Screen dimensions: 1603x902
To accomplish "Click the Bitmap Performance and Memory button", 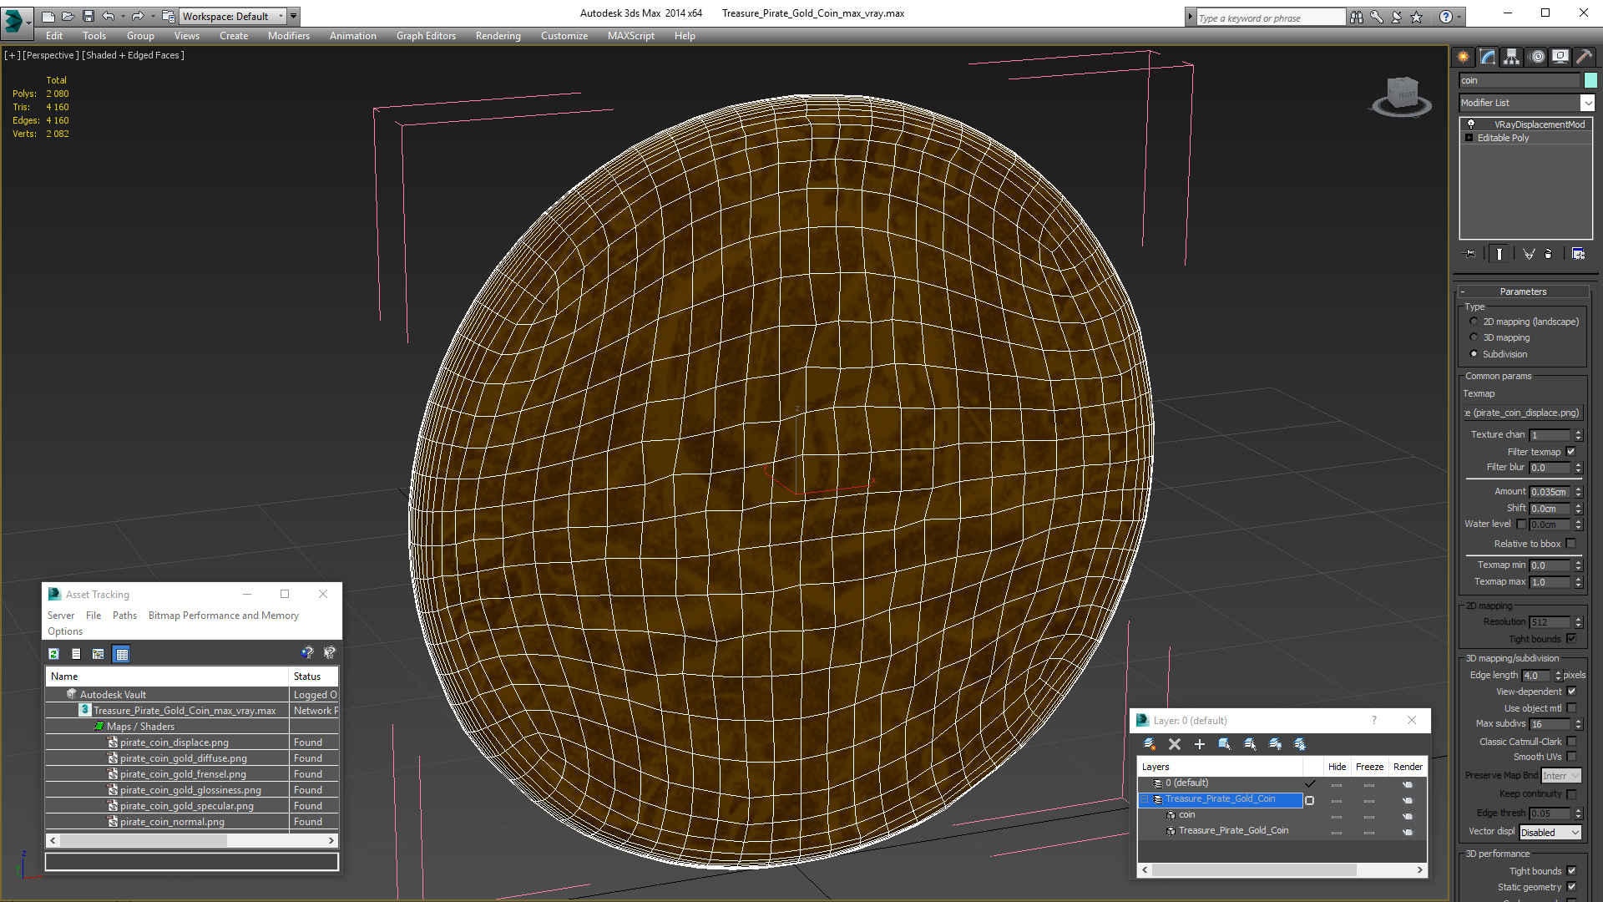I will point(224,615).
